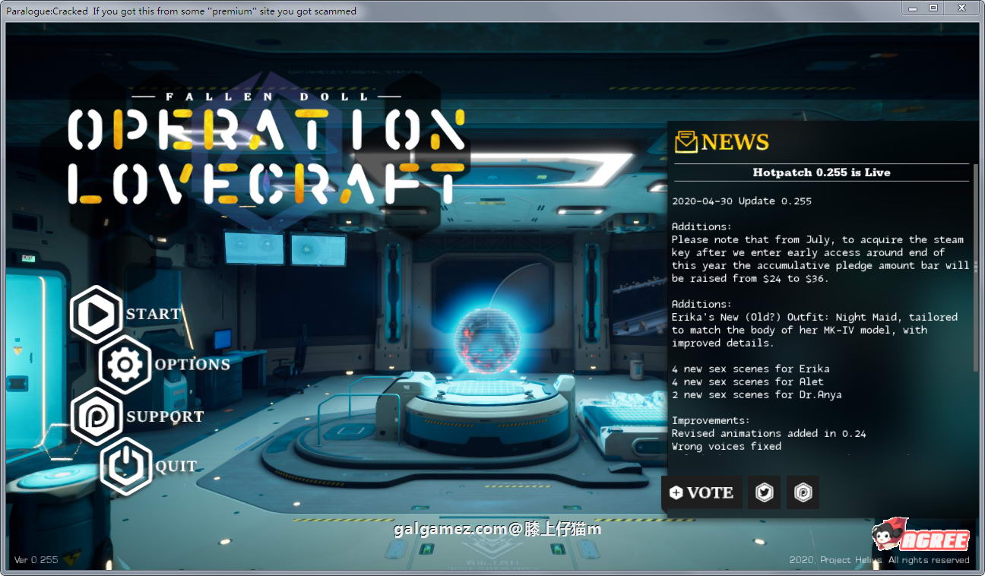Select the OPTIONS menu label
This screenshot has height=576, width=985.
(192, 365)
